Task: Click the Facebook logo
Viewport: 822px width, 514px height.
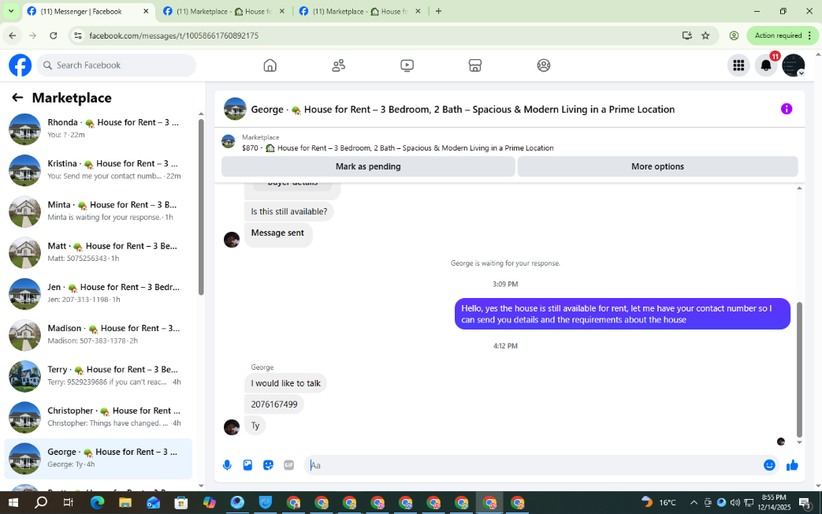Action: pyautogui.click(x=20, y=65)
